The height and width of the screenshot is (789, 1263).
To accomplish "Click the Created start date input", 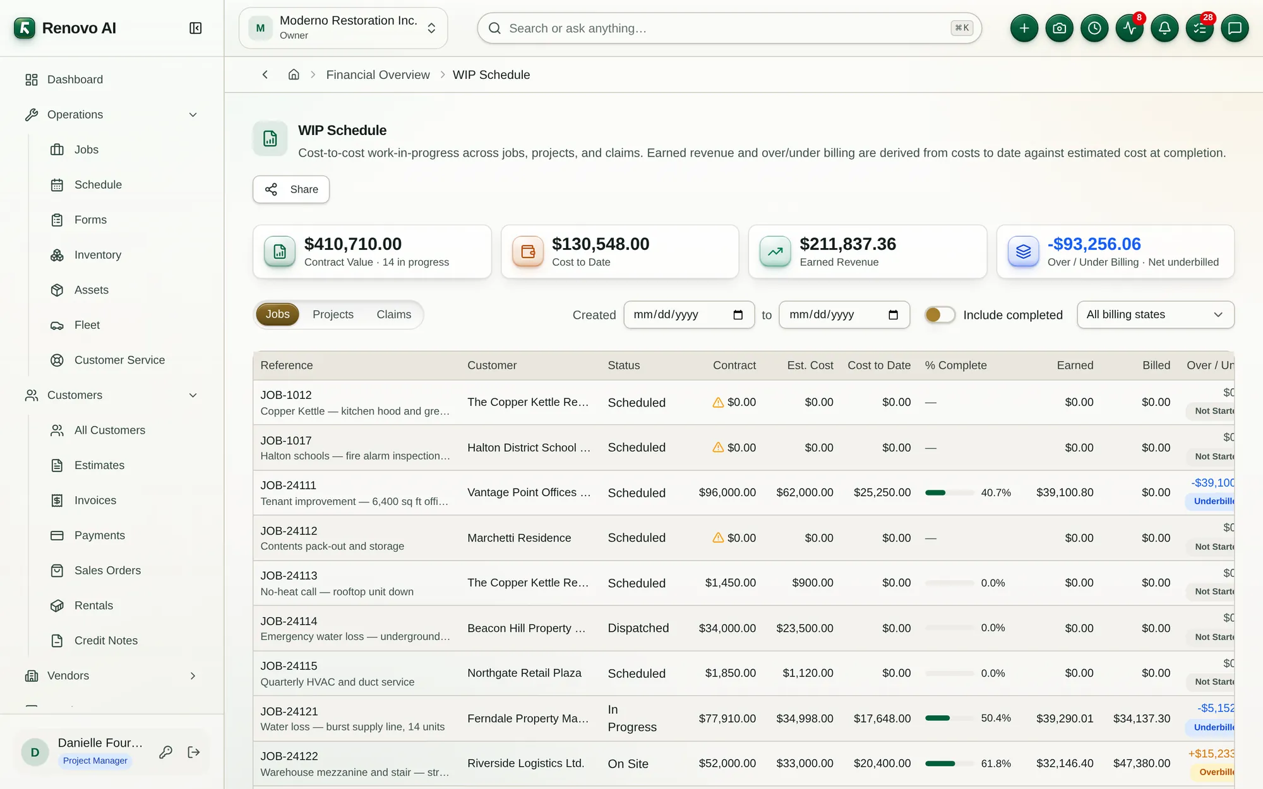I will click(x=689, y=314).
